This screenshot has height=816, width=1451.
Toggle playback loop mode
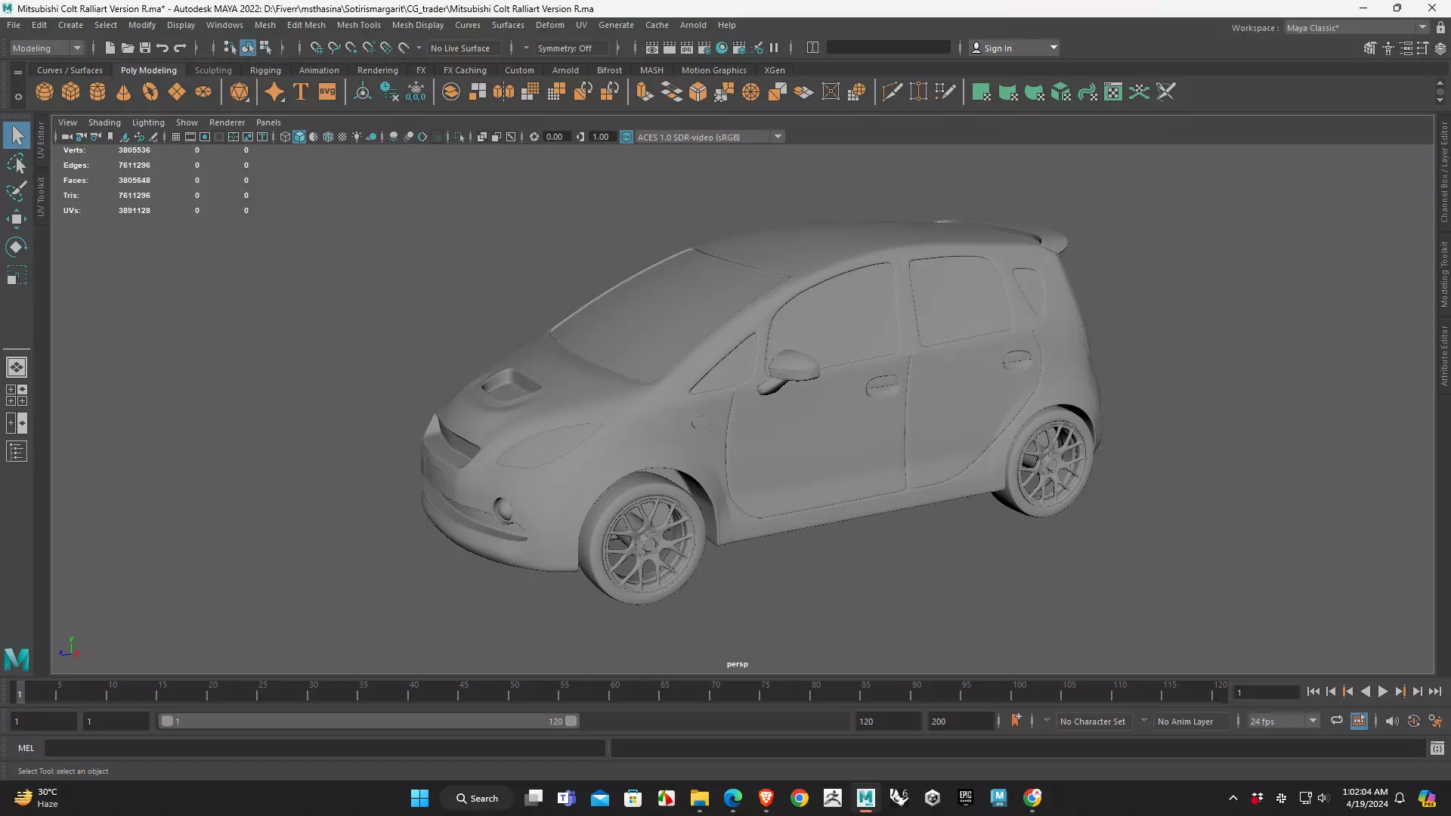1337,721
